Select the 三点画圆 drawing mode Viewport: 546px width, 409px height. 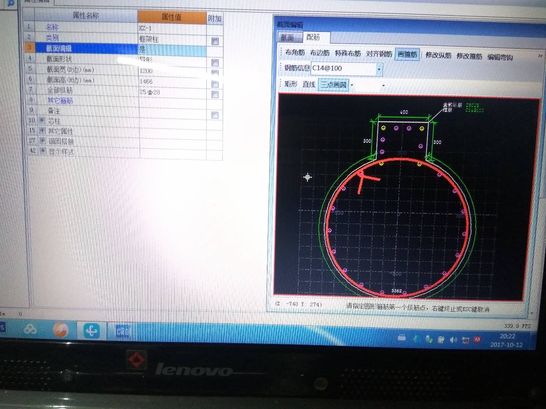click(x=333, y=84)
